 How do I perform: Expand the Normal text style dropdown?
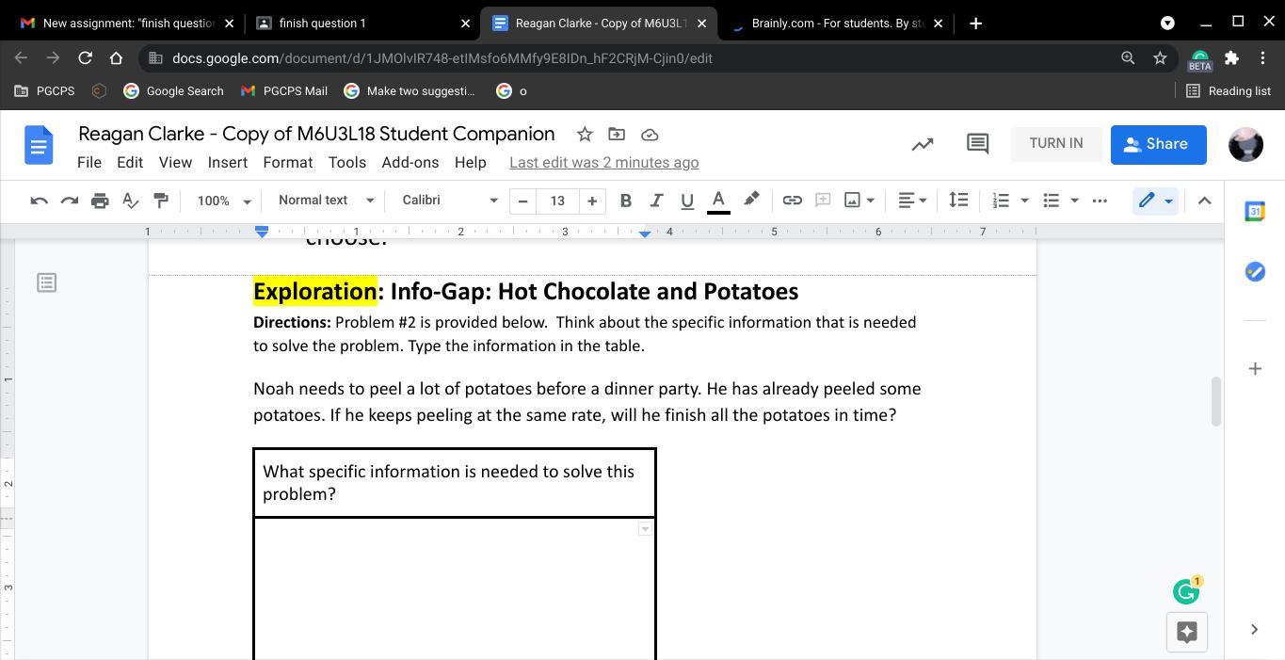326,201
